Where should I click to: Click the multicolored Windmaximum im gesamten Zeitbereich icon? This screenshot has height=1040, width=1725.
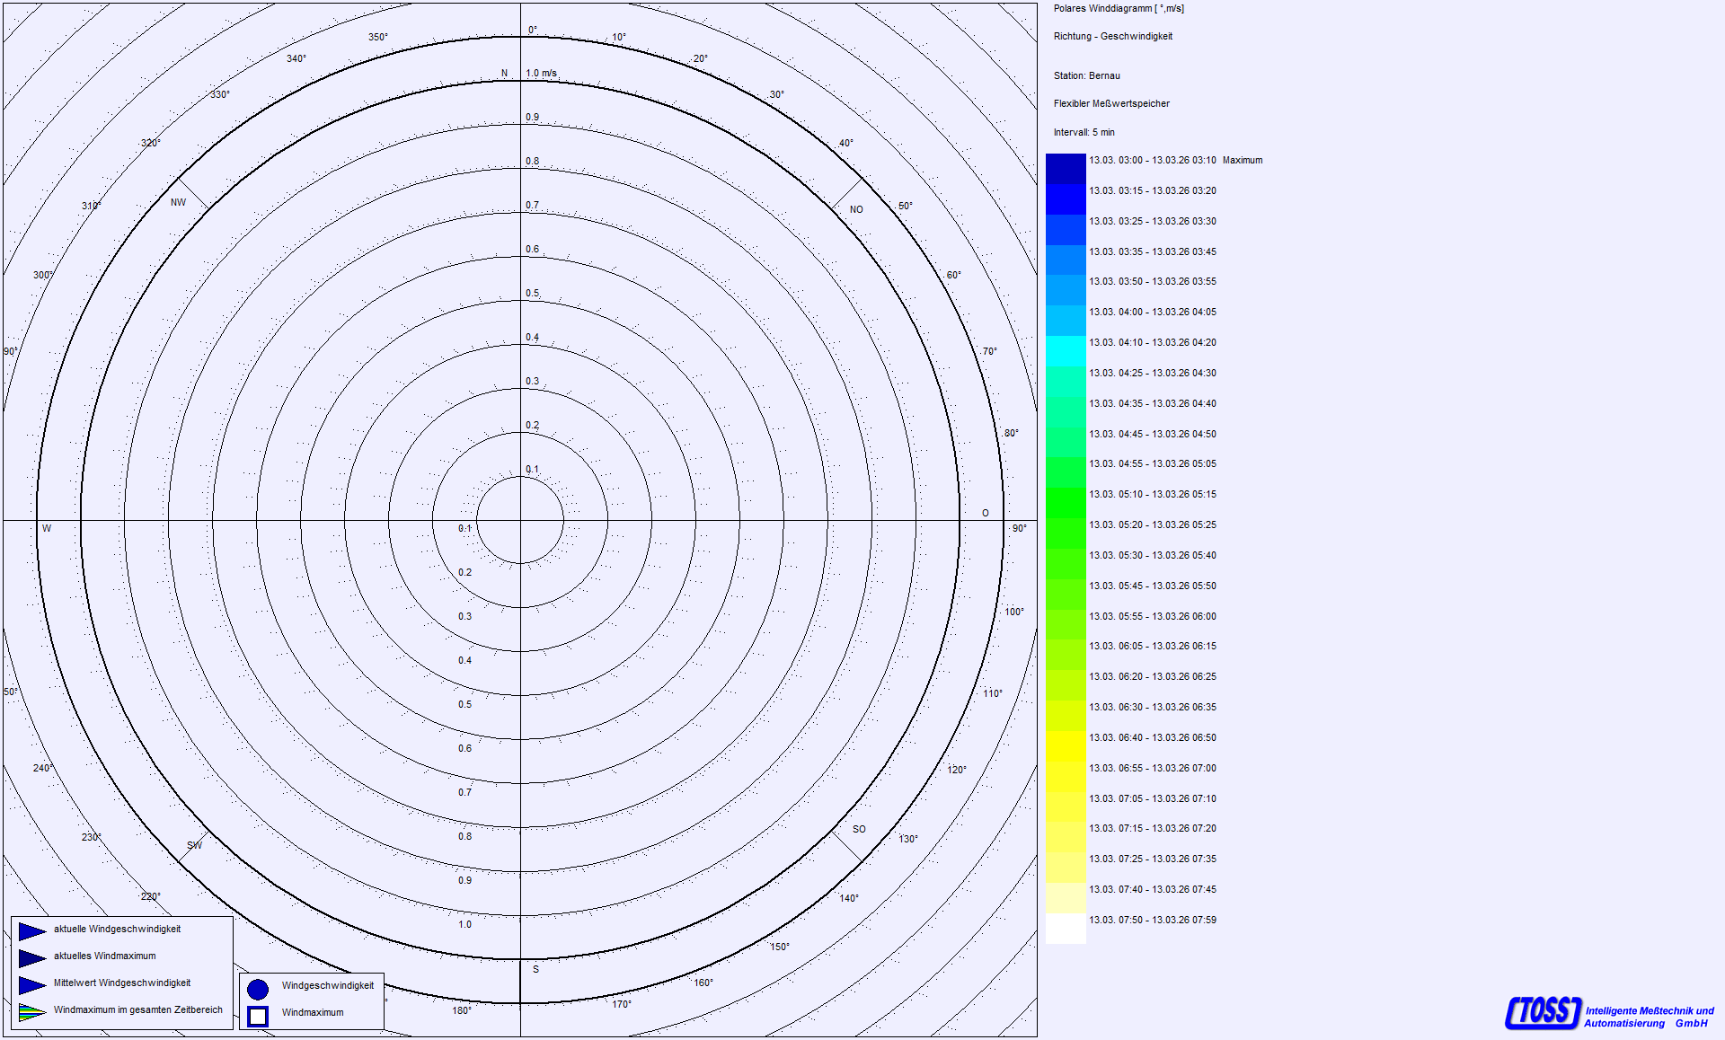[31, 1012]
